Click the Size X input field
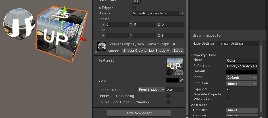The height and width of the screenshot is (118, 268). click(117, 35)
